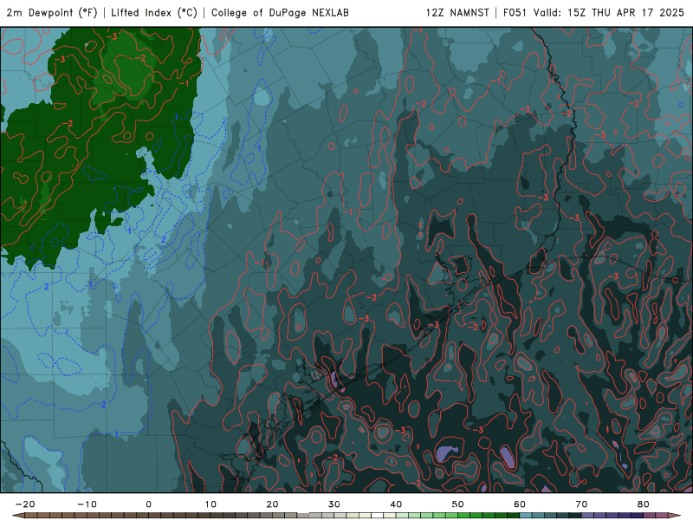Click the 60 tick label on color scale
The width and height of the screenshot is (693, 520).
click(520, 504)
